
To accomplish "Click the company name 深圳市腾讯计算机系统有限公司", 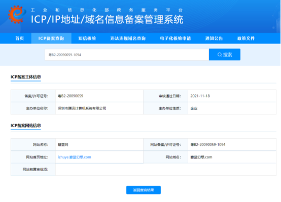I will [82, 108].
